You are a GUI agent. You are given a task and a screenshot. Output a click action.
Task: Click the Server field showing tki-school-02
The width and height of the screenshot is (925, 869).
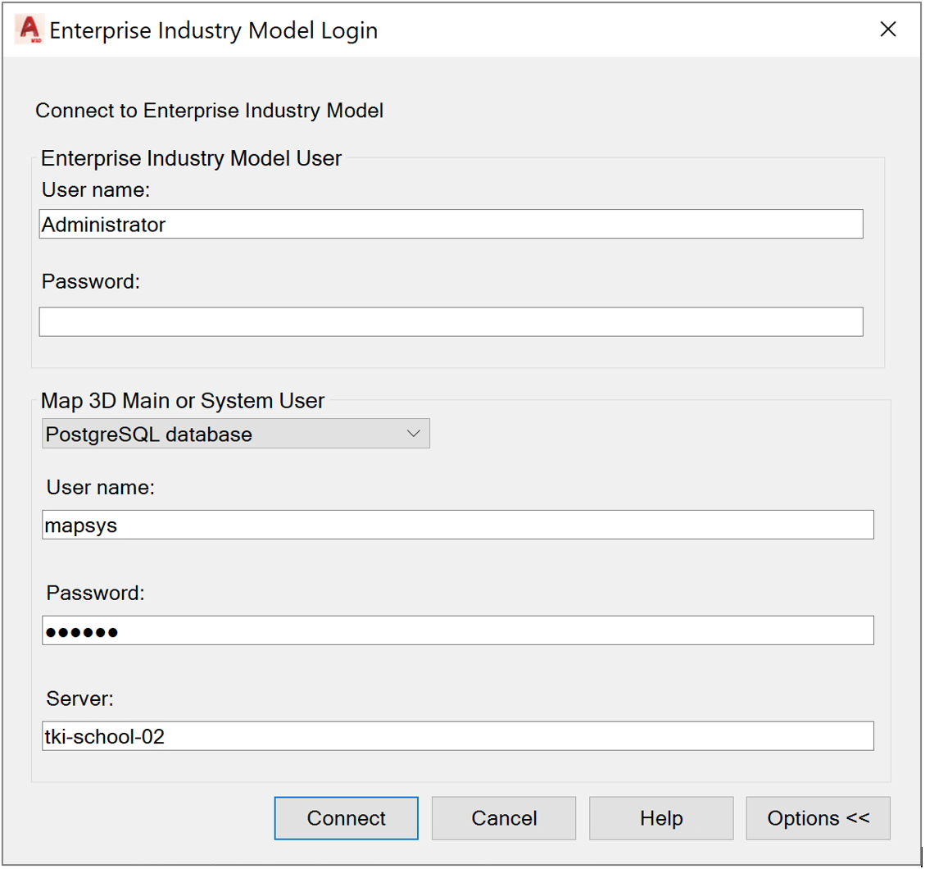point(458,736)
